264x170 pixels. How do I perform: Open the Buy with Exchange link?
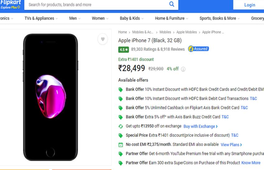coord(200,126)
